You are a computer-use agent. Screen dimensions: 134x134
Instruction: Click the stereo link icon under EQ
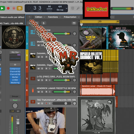tap(15, 65)
